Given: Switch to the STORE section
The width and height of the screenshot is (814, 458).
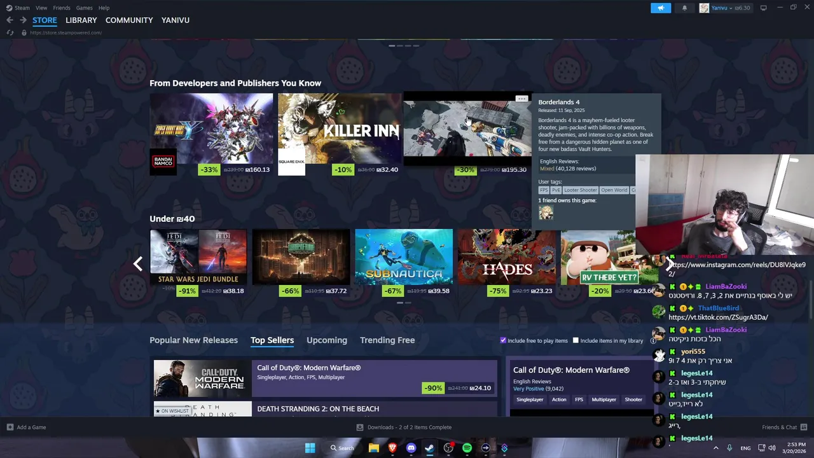Looking at the screenshot, I should (45, 20).
